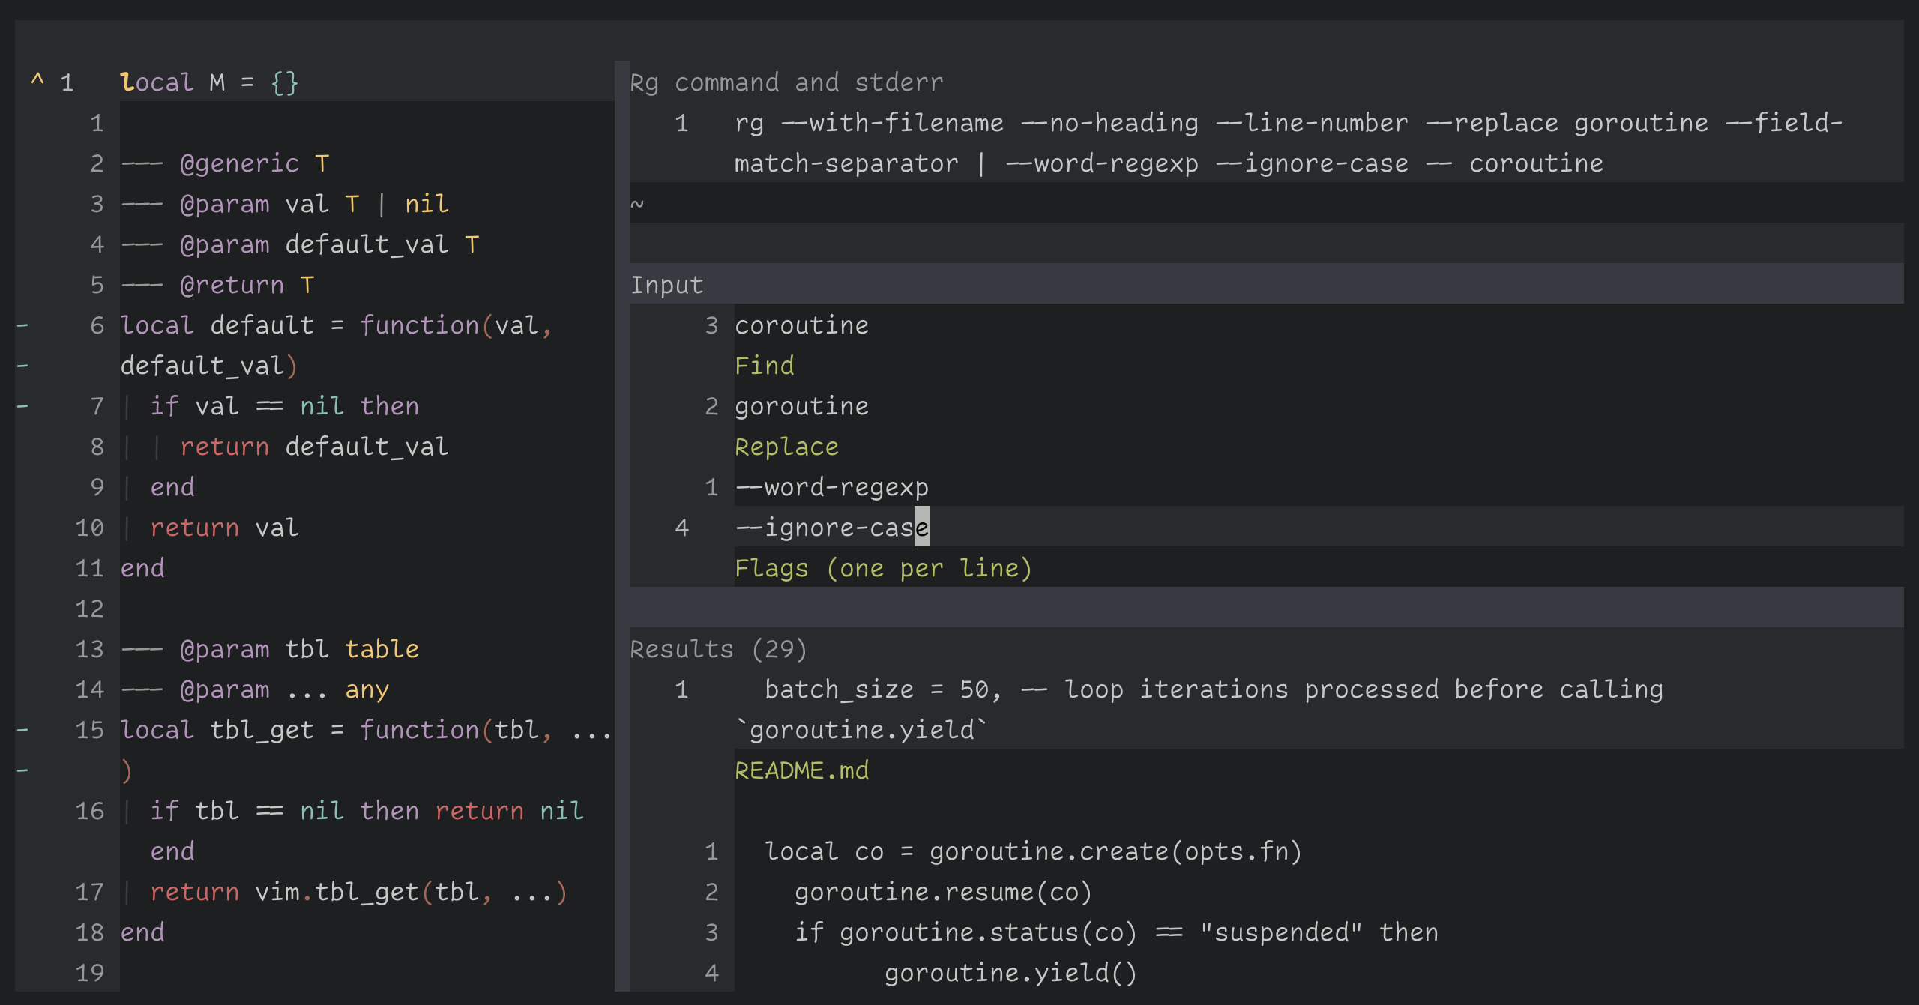Click 'local tbl_get = function(tbl,' line
This screenshot has height=1005, width=1919.
click(x=367, y=730)
